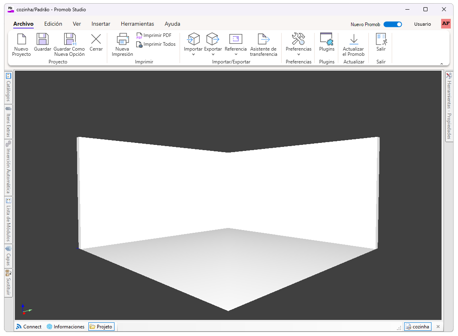Viewport: 458px width, 336px height.
Task: Click the axis orientation gizmo
Action: 26,309
